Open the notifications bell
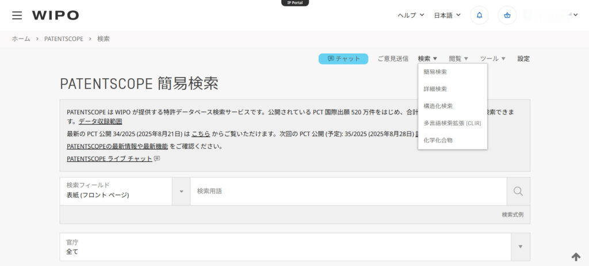The width and height of the screenshot is (589, 266). point(479,16)
